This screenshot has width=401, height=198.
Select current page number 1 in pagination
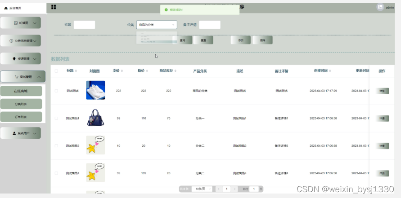coord(226,189)
